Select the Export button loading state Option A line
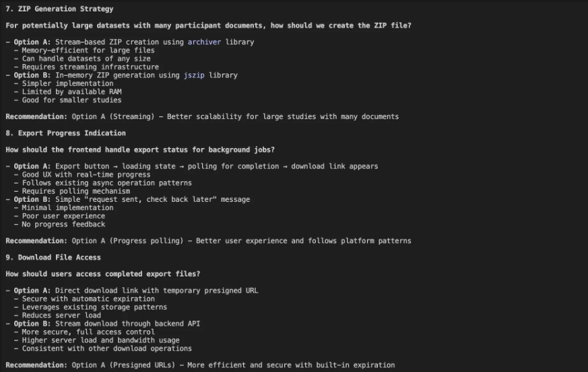The image size is (588, 372). 195,166
